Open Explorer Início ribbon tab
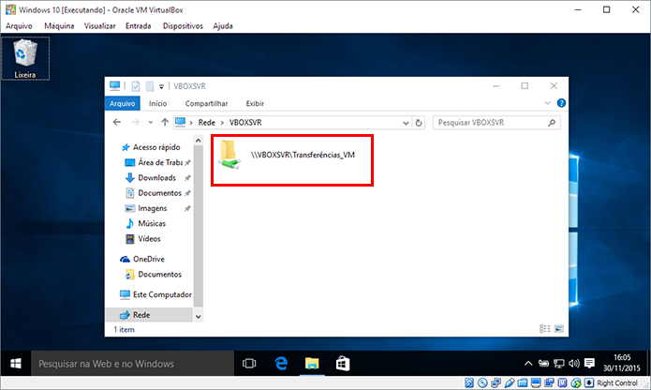The image size is (651, 390). coord(157,103)
